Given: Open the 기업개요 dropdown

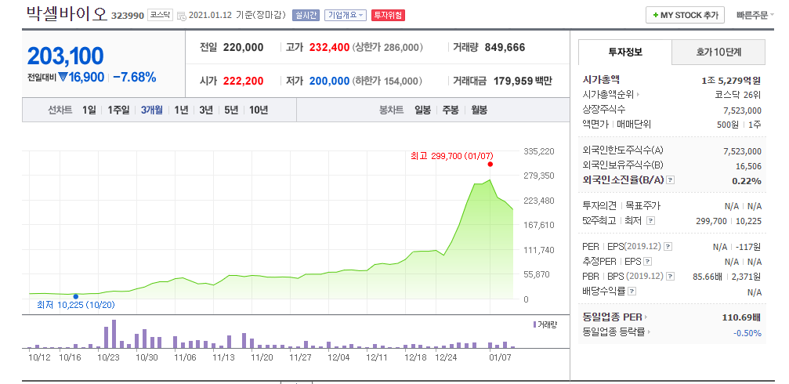Looking at the screenshot, I should (346, 15).
